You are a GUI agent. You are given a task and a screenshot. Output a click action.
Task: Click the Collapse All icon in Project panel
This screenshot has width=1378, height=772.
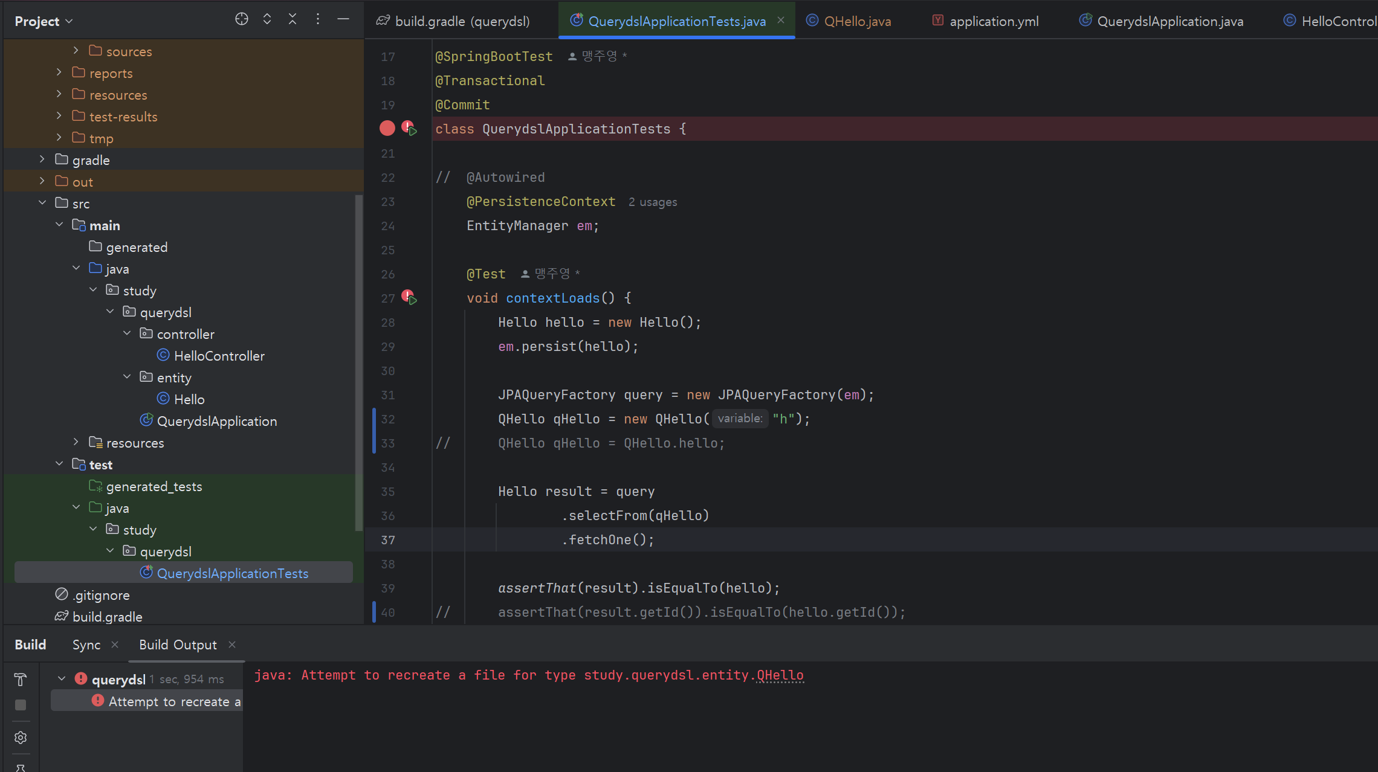(x=293, y=19)
